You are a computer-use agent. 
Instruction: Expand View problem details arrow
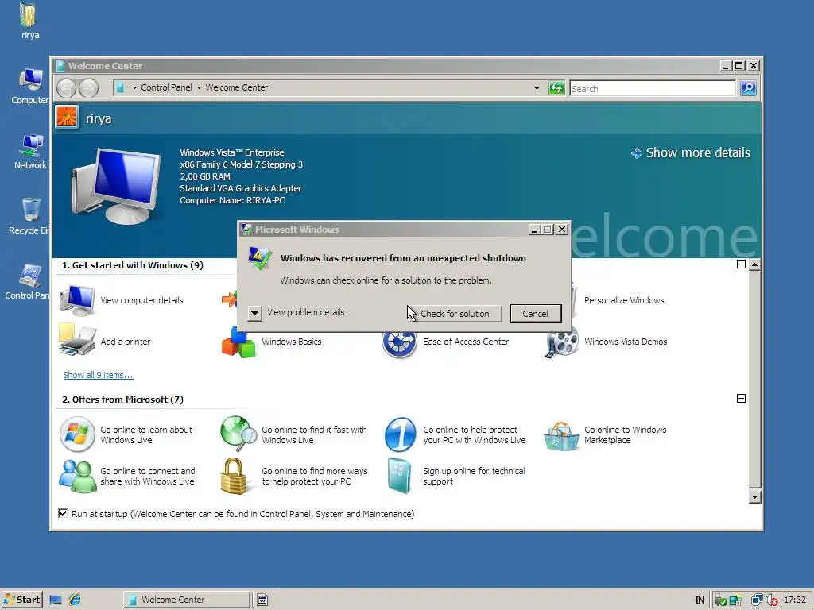254,313
